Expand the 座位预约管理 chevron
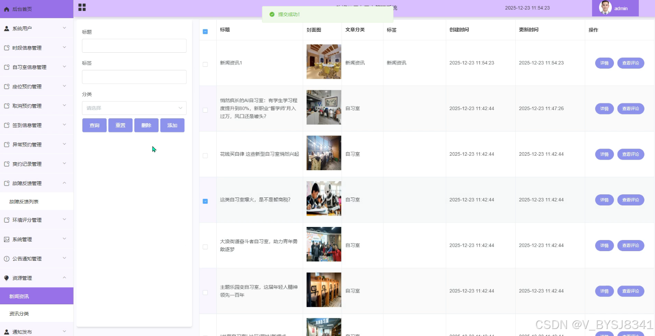 (64, 86)
